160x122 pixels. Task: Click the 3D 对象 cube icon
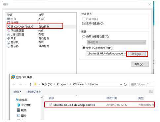[x=19, y=105]
